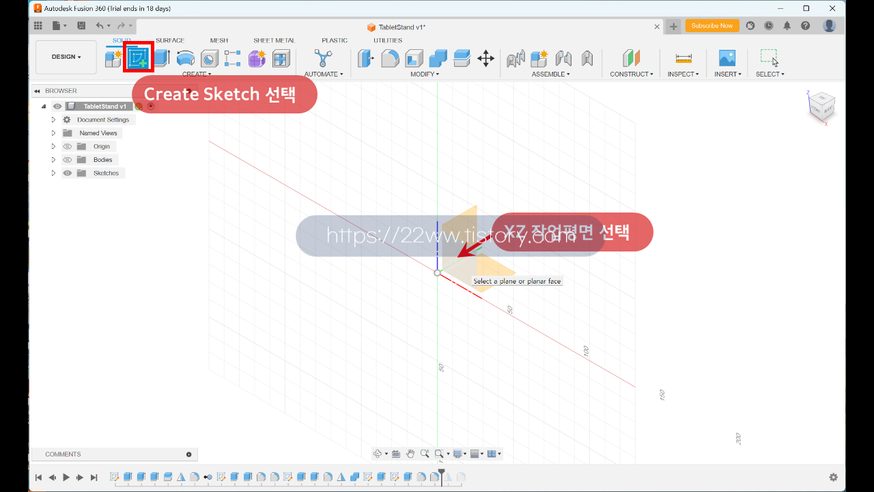
Task: Open the Notifications bell
Action: click(787, 26)
